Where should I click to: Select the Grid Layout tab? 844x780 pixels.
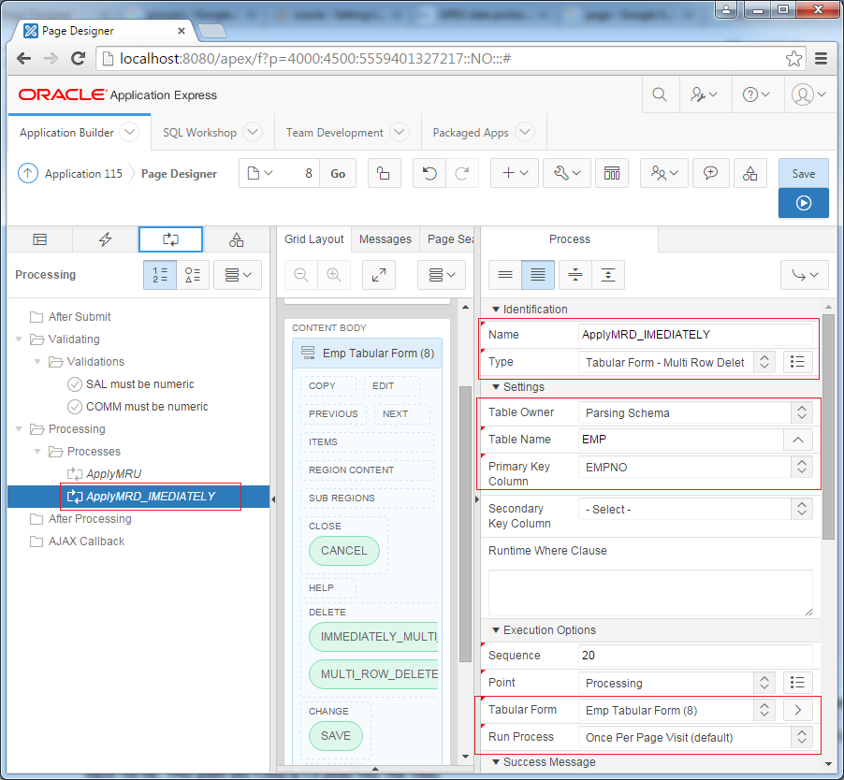click(313, 239)
